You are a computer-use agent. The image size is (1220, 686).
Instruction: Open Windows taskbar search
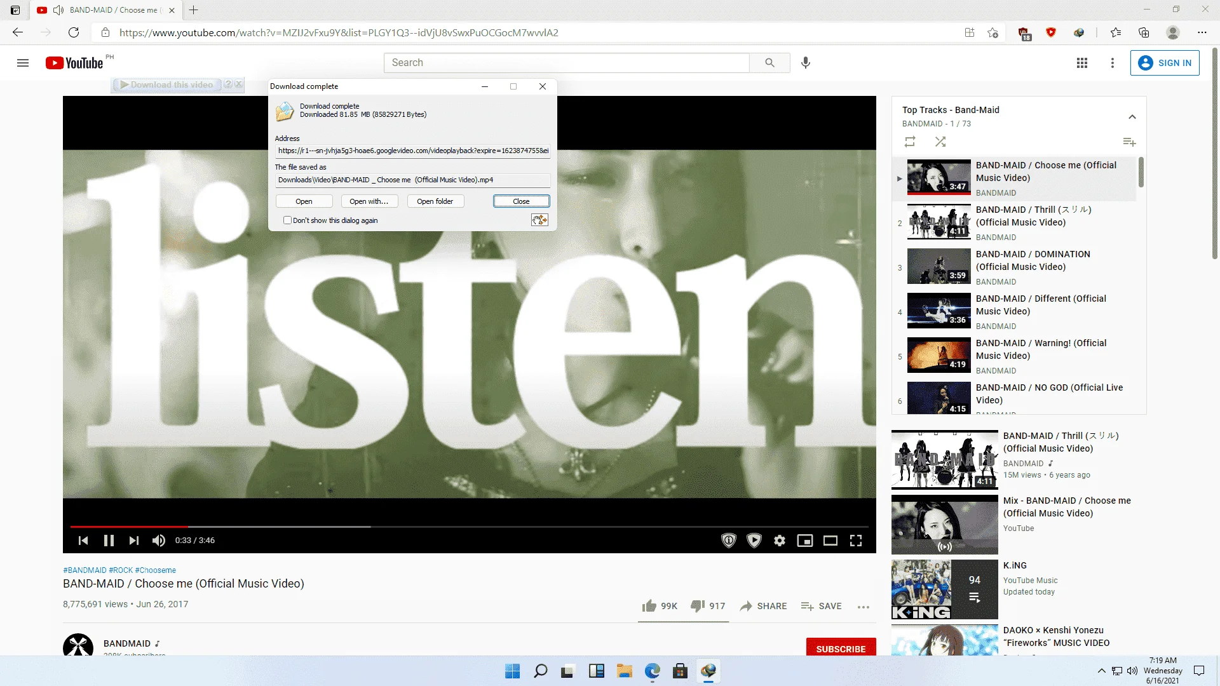pyautogui.click(x=541, y=671)
